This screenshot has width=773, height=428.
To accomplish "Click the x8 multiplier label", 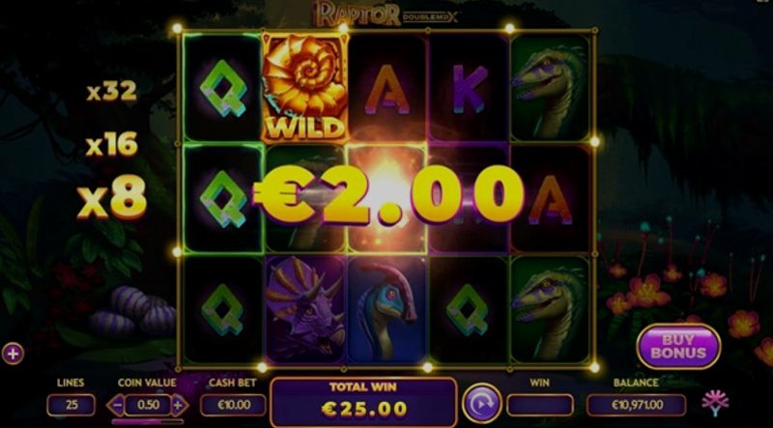I will [112, 197].
